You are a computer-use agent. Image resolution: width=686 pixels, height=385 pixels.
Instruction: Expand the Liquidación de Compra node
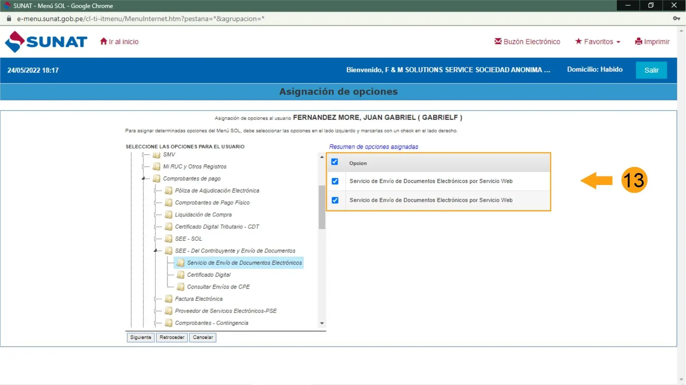click(155, 215)
